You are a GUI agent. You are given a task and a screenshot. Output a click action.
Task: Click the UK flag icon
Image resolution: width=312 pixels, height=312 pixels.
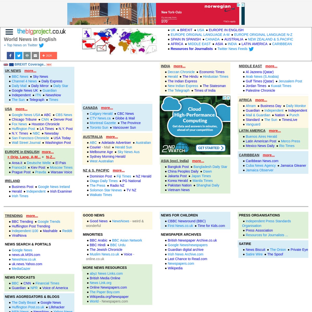[x=6, y=65]
